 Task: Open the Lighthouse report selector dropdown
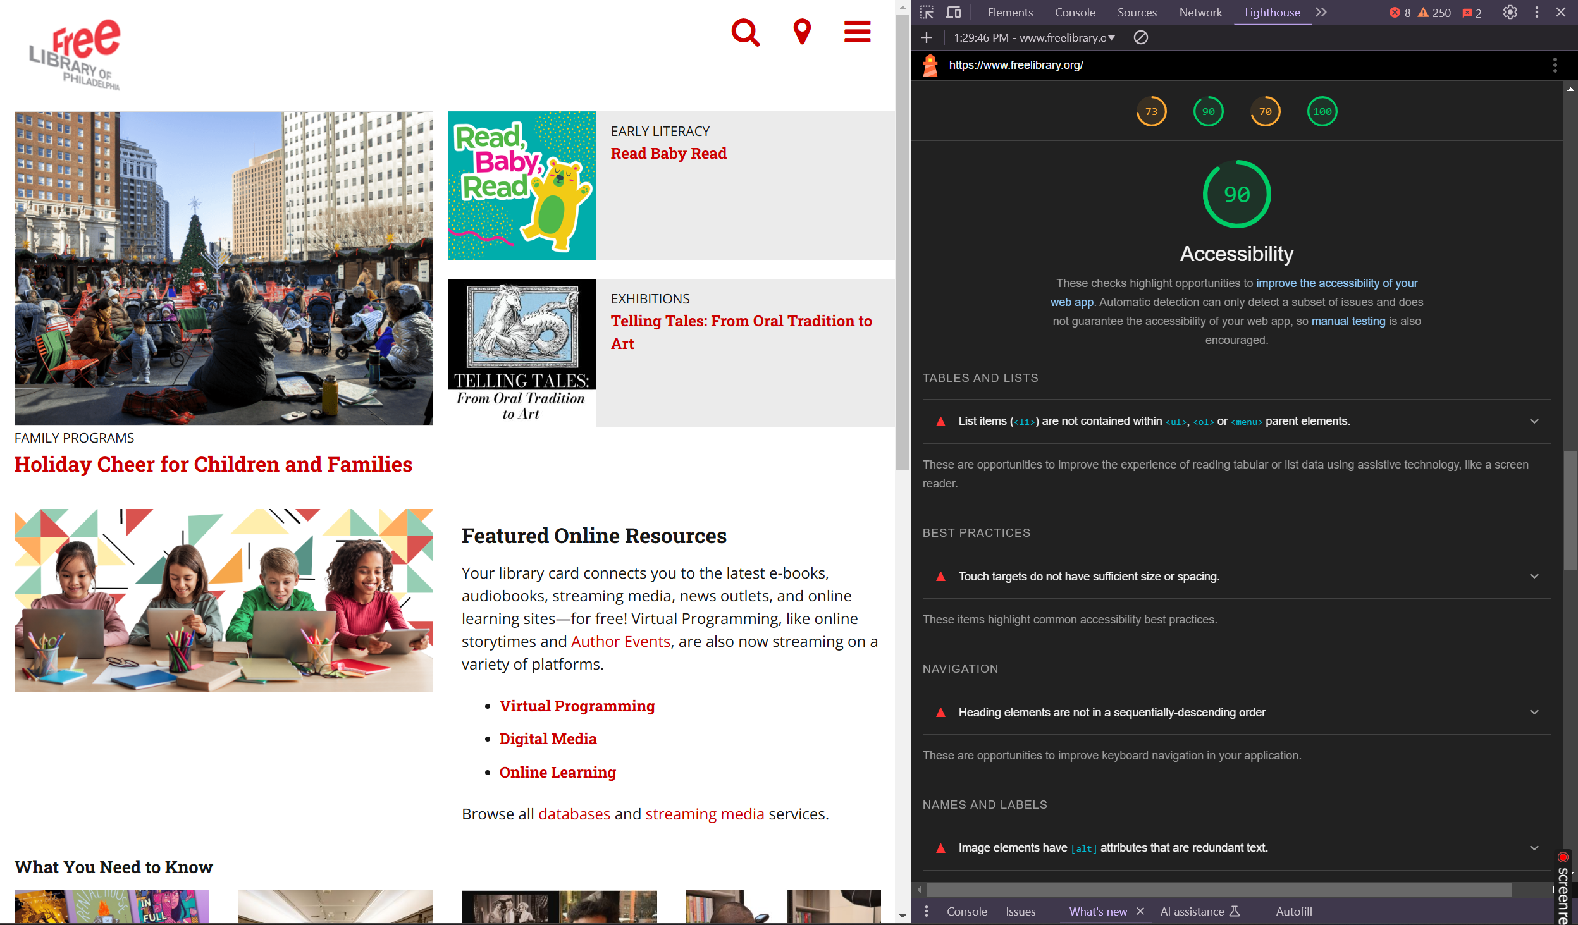click(x=1034, y=37)
